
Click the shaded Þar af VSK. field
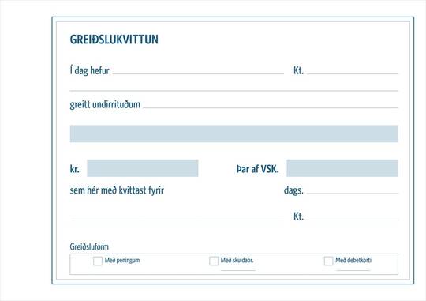[x=342, y=168]
